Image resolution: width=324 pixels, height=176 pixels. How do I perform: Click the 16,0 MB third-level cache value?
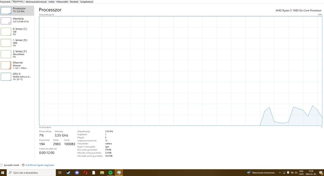[109, 156]
